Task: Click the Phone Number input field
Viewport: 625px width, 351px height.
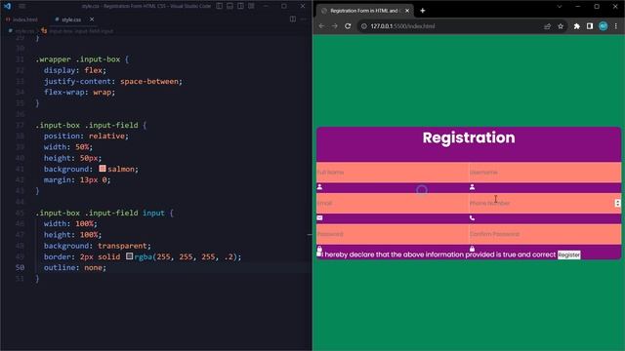Action: [x=545, y=203]
